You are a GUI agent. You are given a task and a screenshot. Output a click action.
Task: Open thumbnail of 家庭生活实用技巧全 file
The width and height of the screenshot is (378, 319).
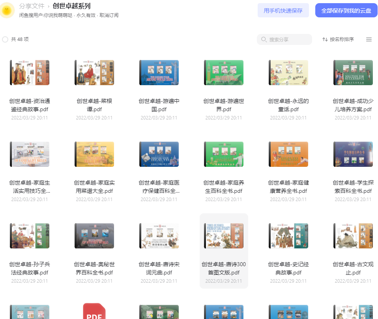(30, 154)
